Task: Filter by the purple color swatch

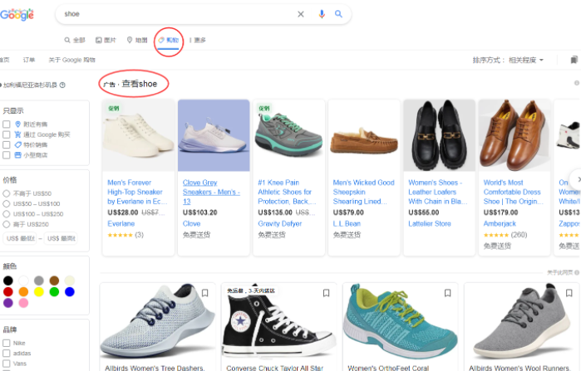Action: (x=7, y=303)
